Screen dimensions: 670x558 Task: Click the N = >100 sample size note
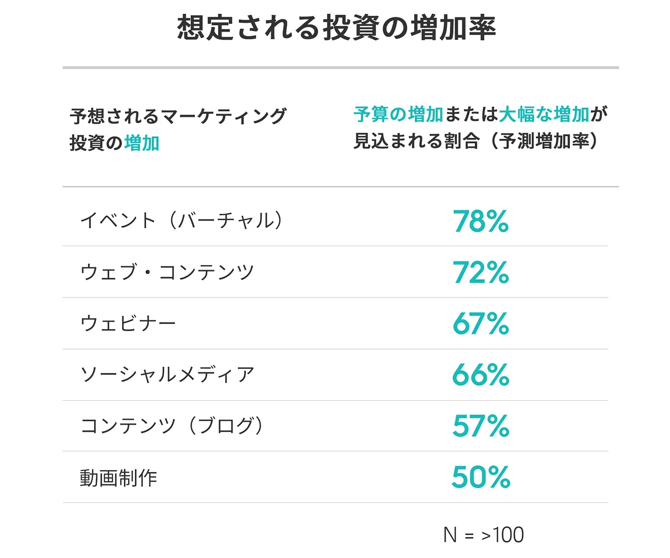483,535
